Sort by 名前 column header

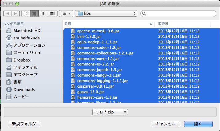click(x=108, y=24)
